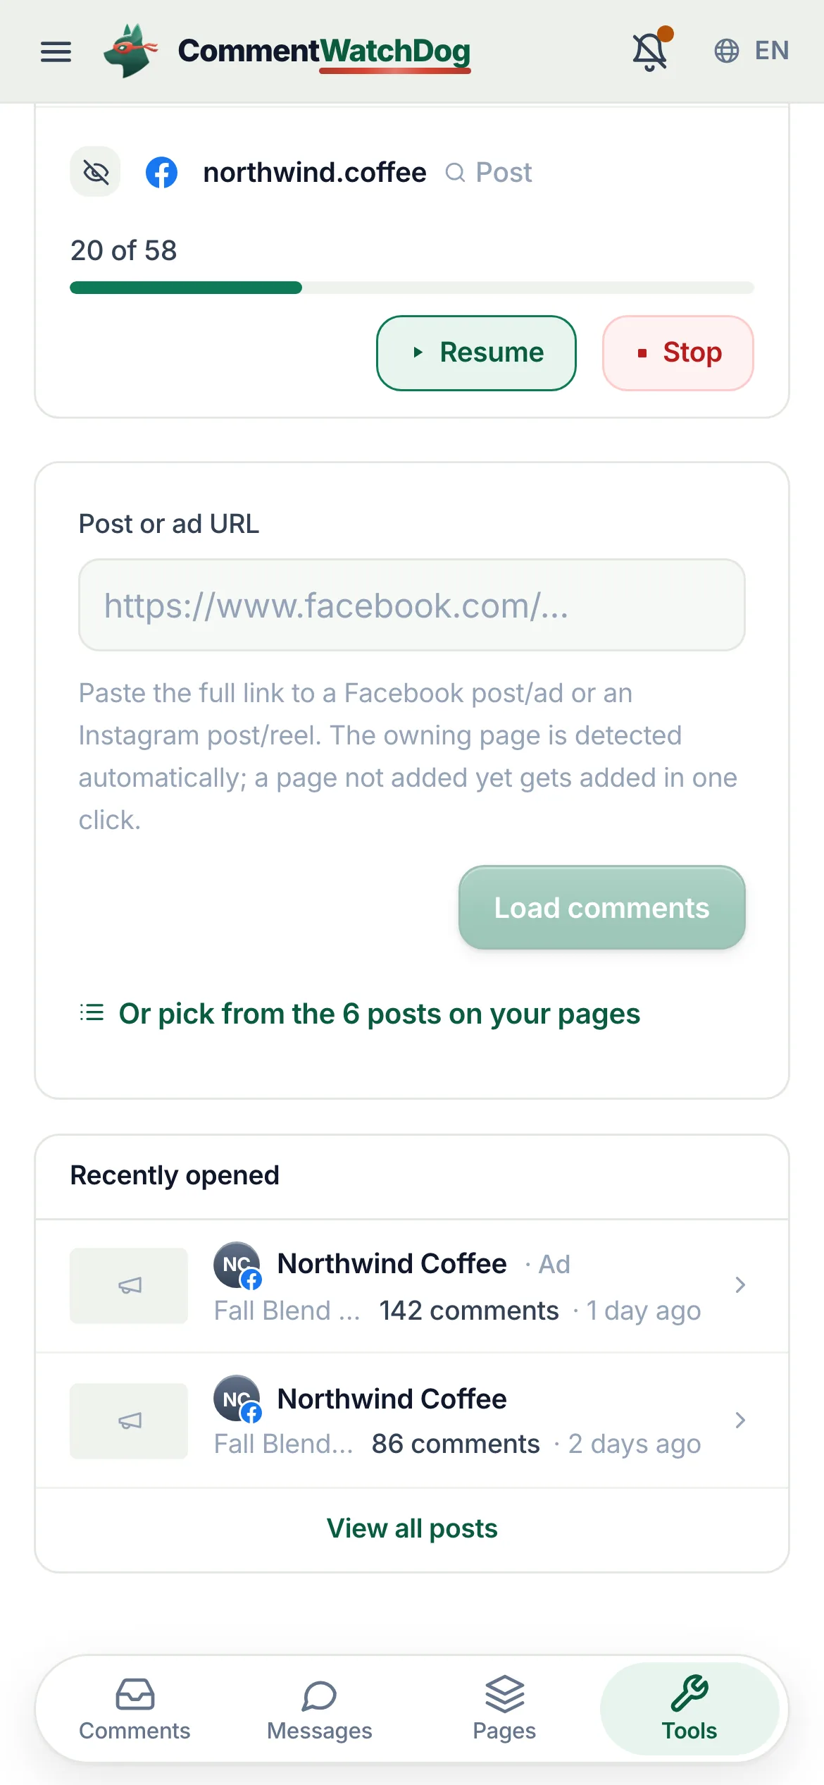The height and width of the screenshot is (1785, 824).
Task: Click the magnifier Post label
Action: tap(489, 173)
